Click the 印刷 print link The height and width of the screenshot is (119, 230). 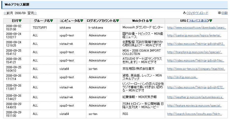(224, 13)
